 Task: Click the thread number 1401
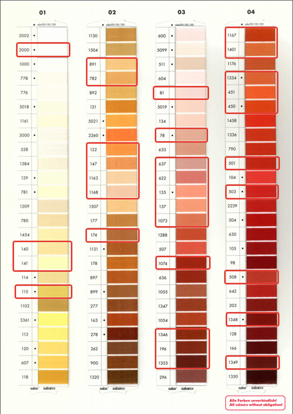[x=232, y=49]
